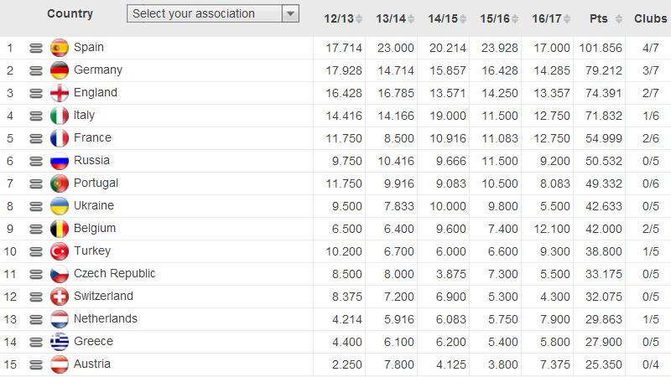Viewport: 671px width, 377px height.
Task: Click the position-change icon beside France
Action: (x=36, y=138)
